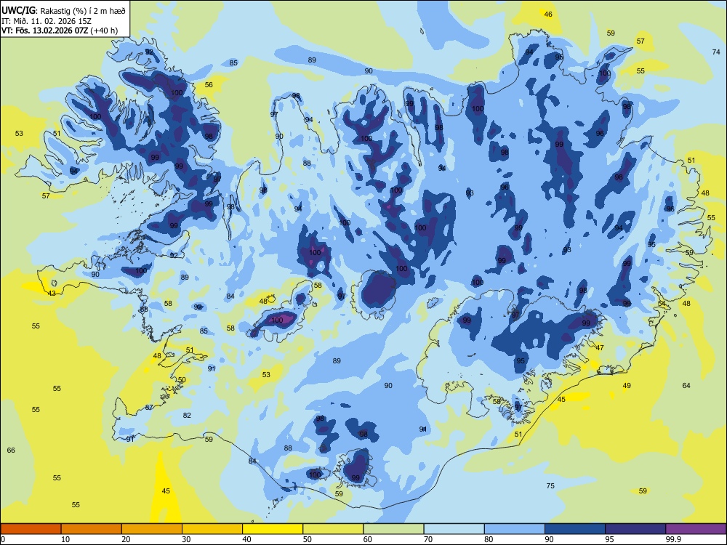Click the map value '49' in the southeast
The width and height of the screenshot is (727, 545).
point(627,386)
